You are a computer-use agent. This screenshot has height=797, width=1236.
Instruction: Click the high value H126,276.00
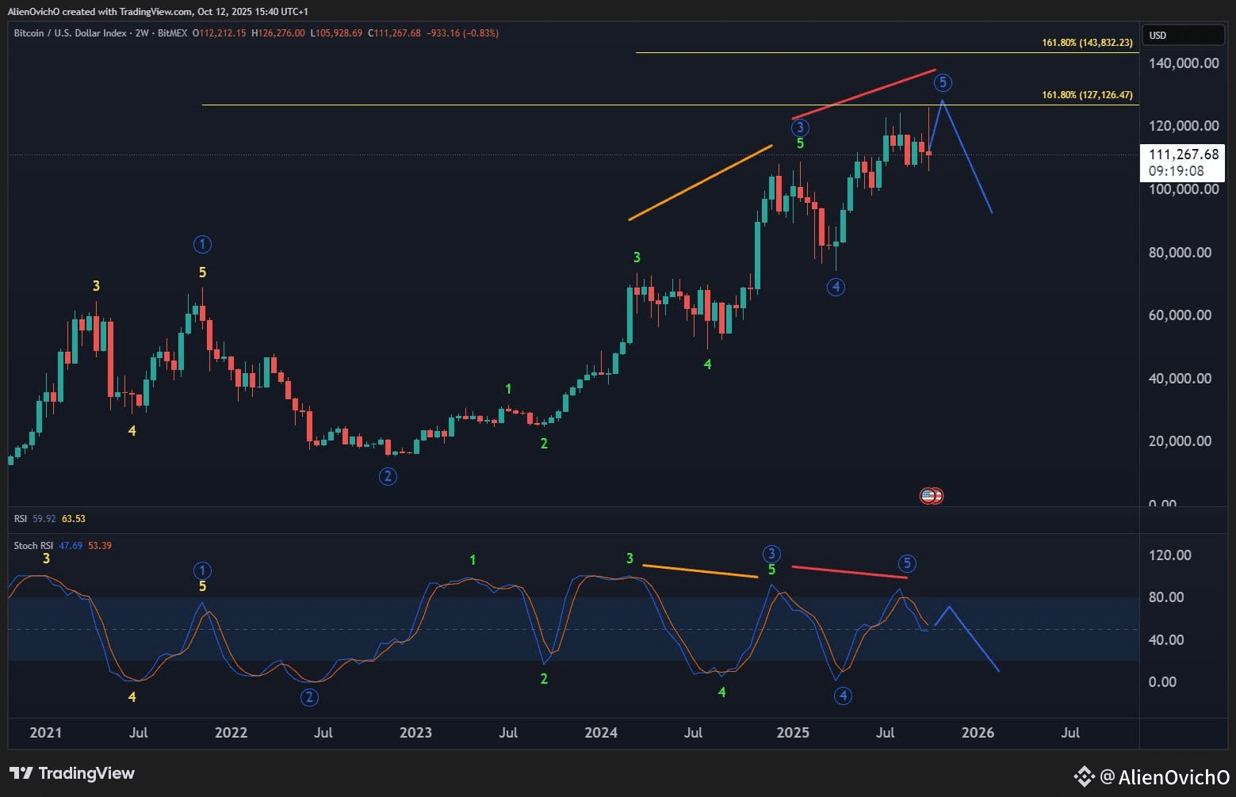tap(278, 33)
